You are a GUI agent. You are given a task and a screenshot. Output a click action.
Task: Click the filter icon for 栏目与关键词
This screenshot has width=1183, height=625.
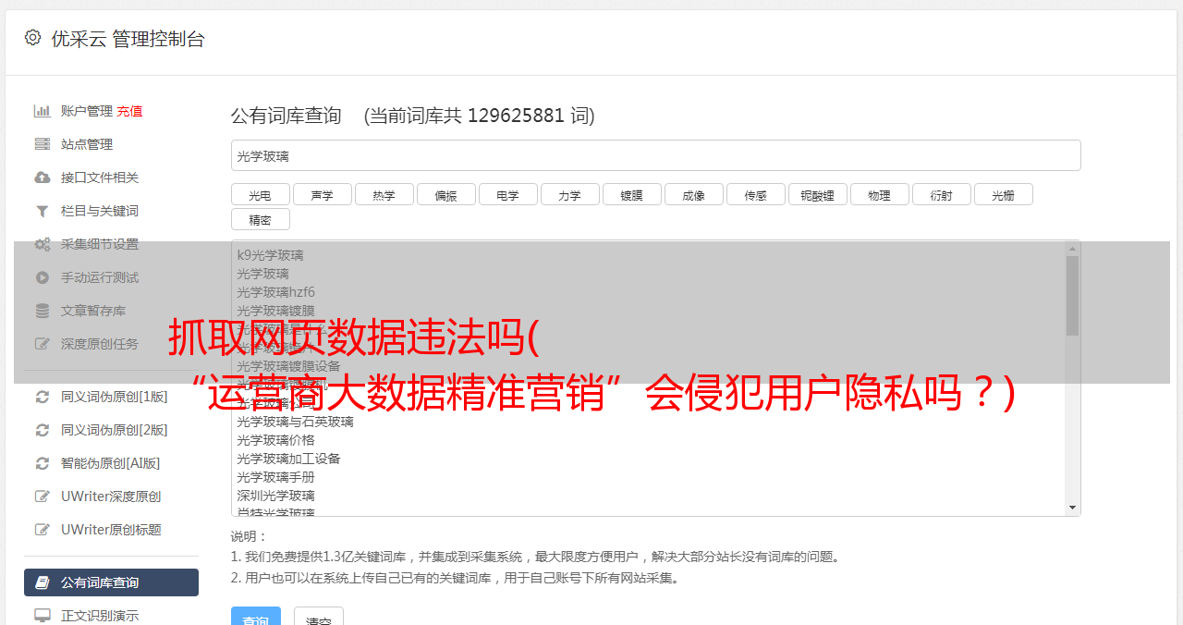[x=42, y=211]
